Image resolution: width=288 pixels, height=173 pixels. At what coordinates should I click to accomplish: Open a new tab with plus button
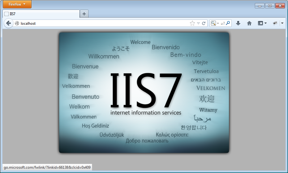pyautogui.click(x=84, y=14)
